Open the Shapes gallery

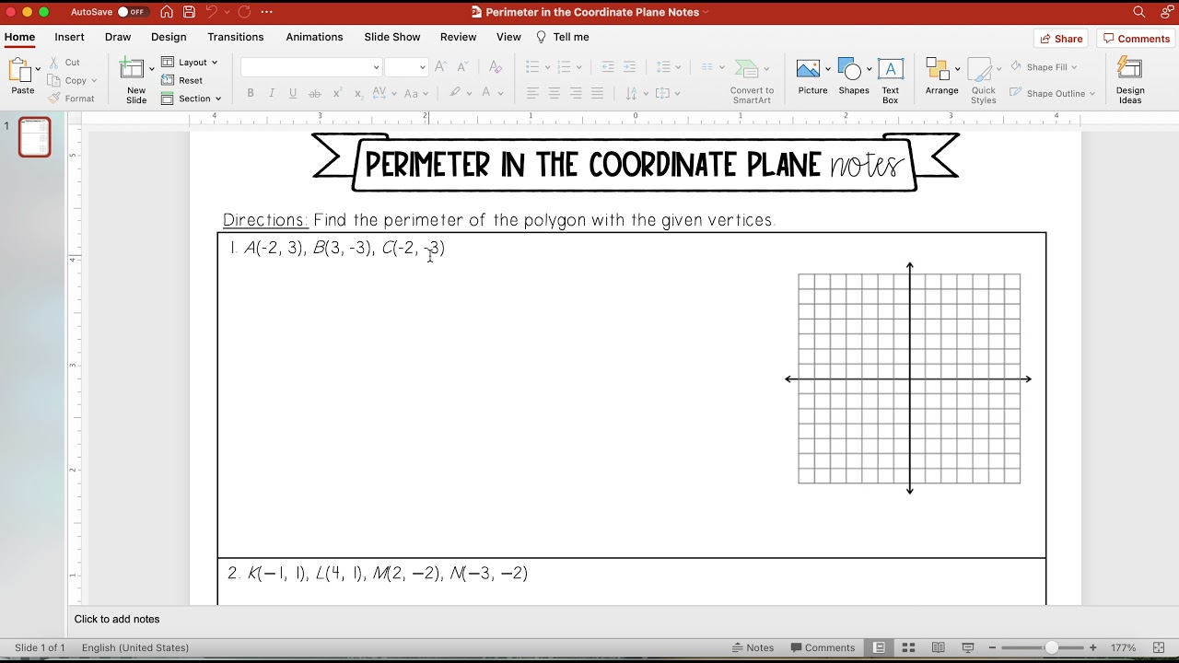[x=854, y=76]
